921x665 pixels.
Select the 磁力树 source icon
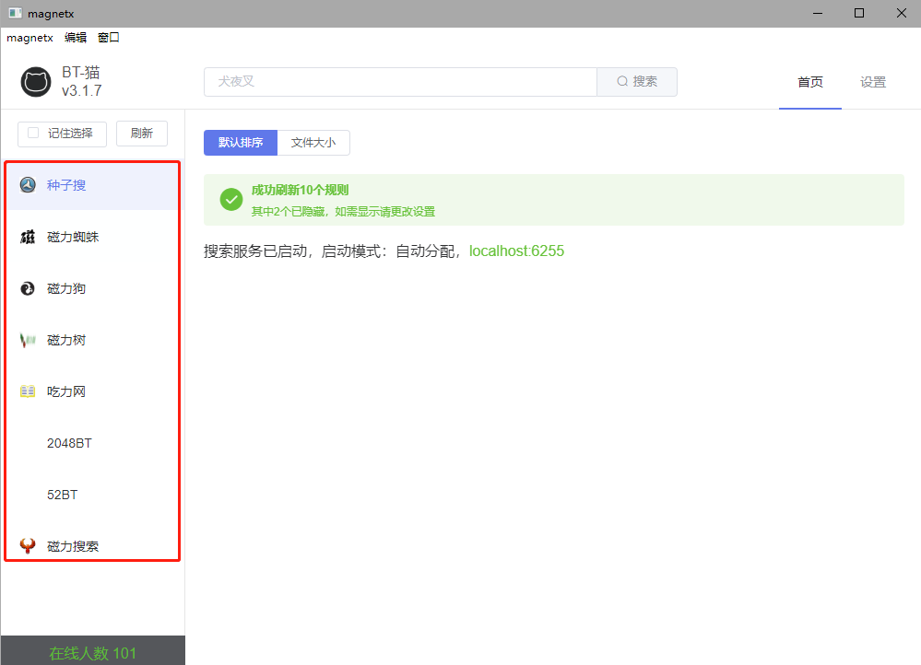point(28,340)
